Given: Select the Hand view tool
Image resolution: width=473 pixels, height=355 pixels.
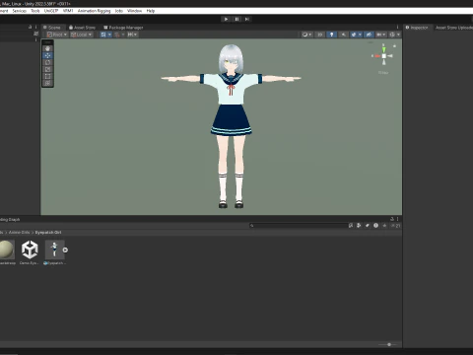Looking at the screenshot, I should 47,48.
